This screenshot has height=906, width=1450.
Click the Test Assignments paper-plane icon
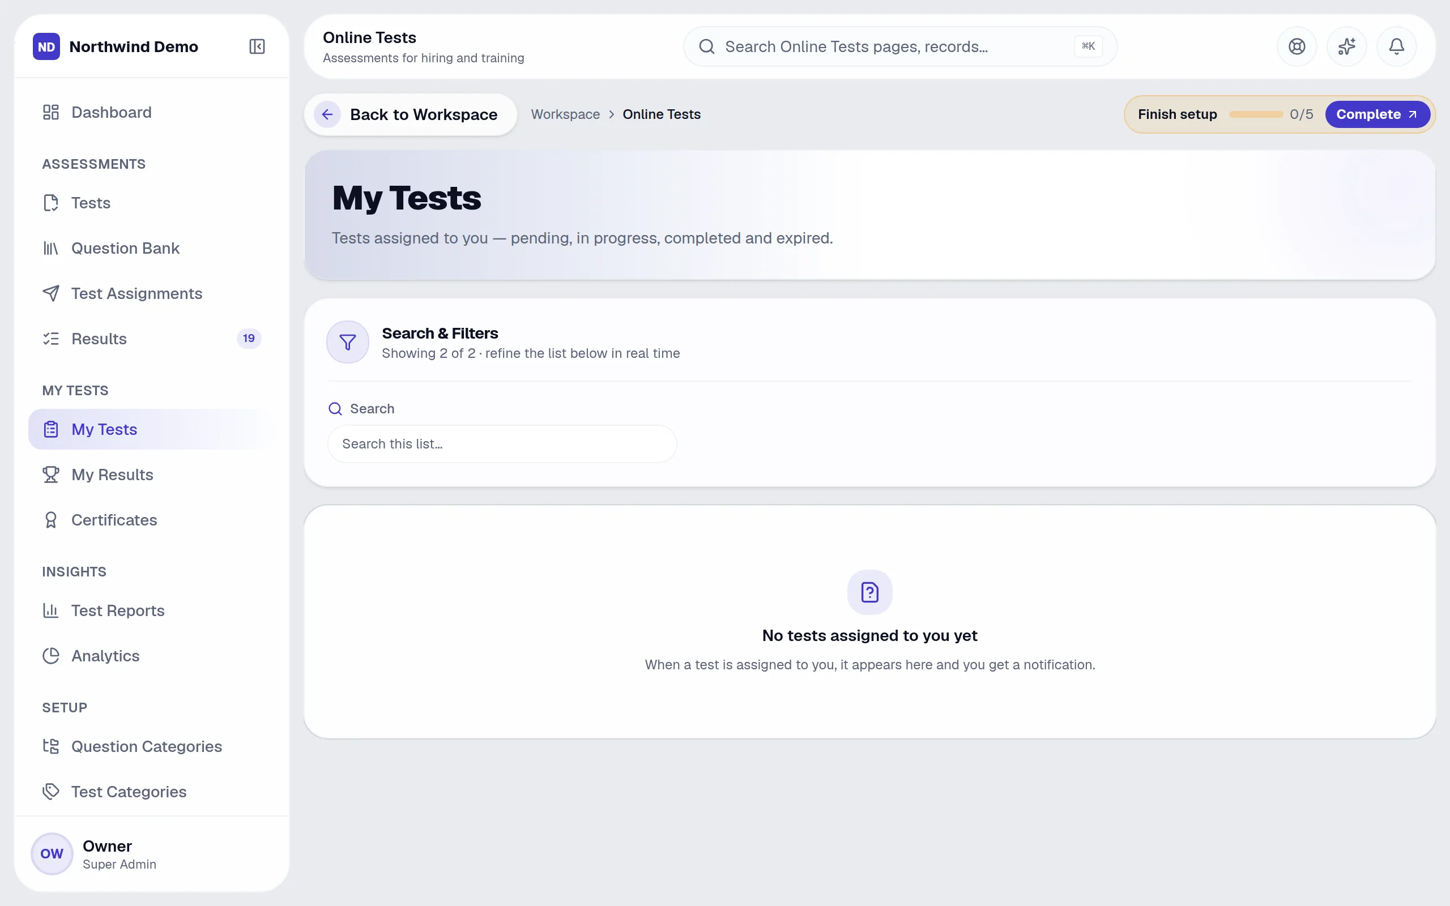tap(51, 293)
